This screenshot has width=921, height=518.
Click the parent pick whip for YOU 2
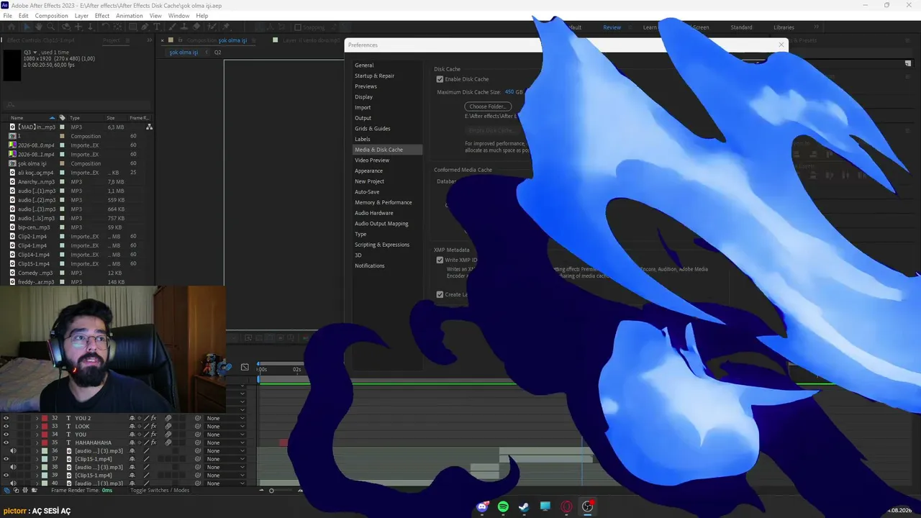tap(198, 418)
